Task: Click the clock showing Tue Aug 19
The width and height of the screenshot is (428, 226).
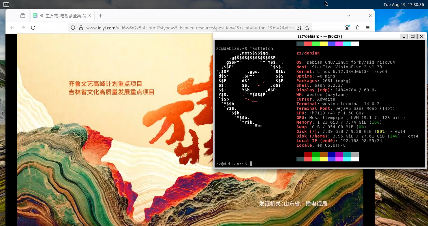Action: click(x=403, y=5)
